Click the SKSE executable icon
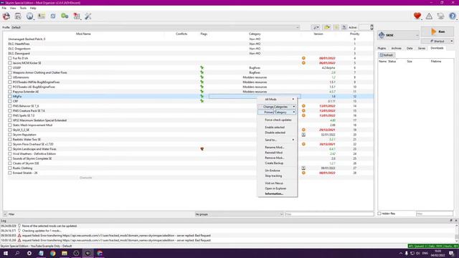Viewport: 459px width, 258px height. click(x=382, y=35)
